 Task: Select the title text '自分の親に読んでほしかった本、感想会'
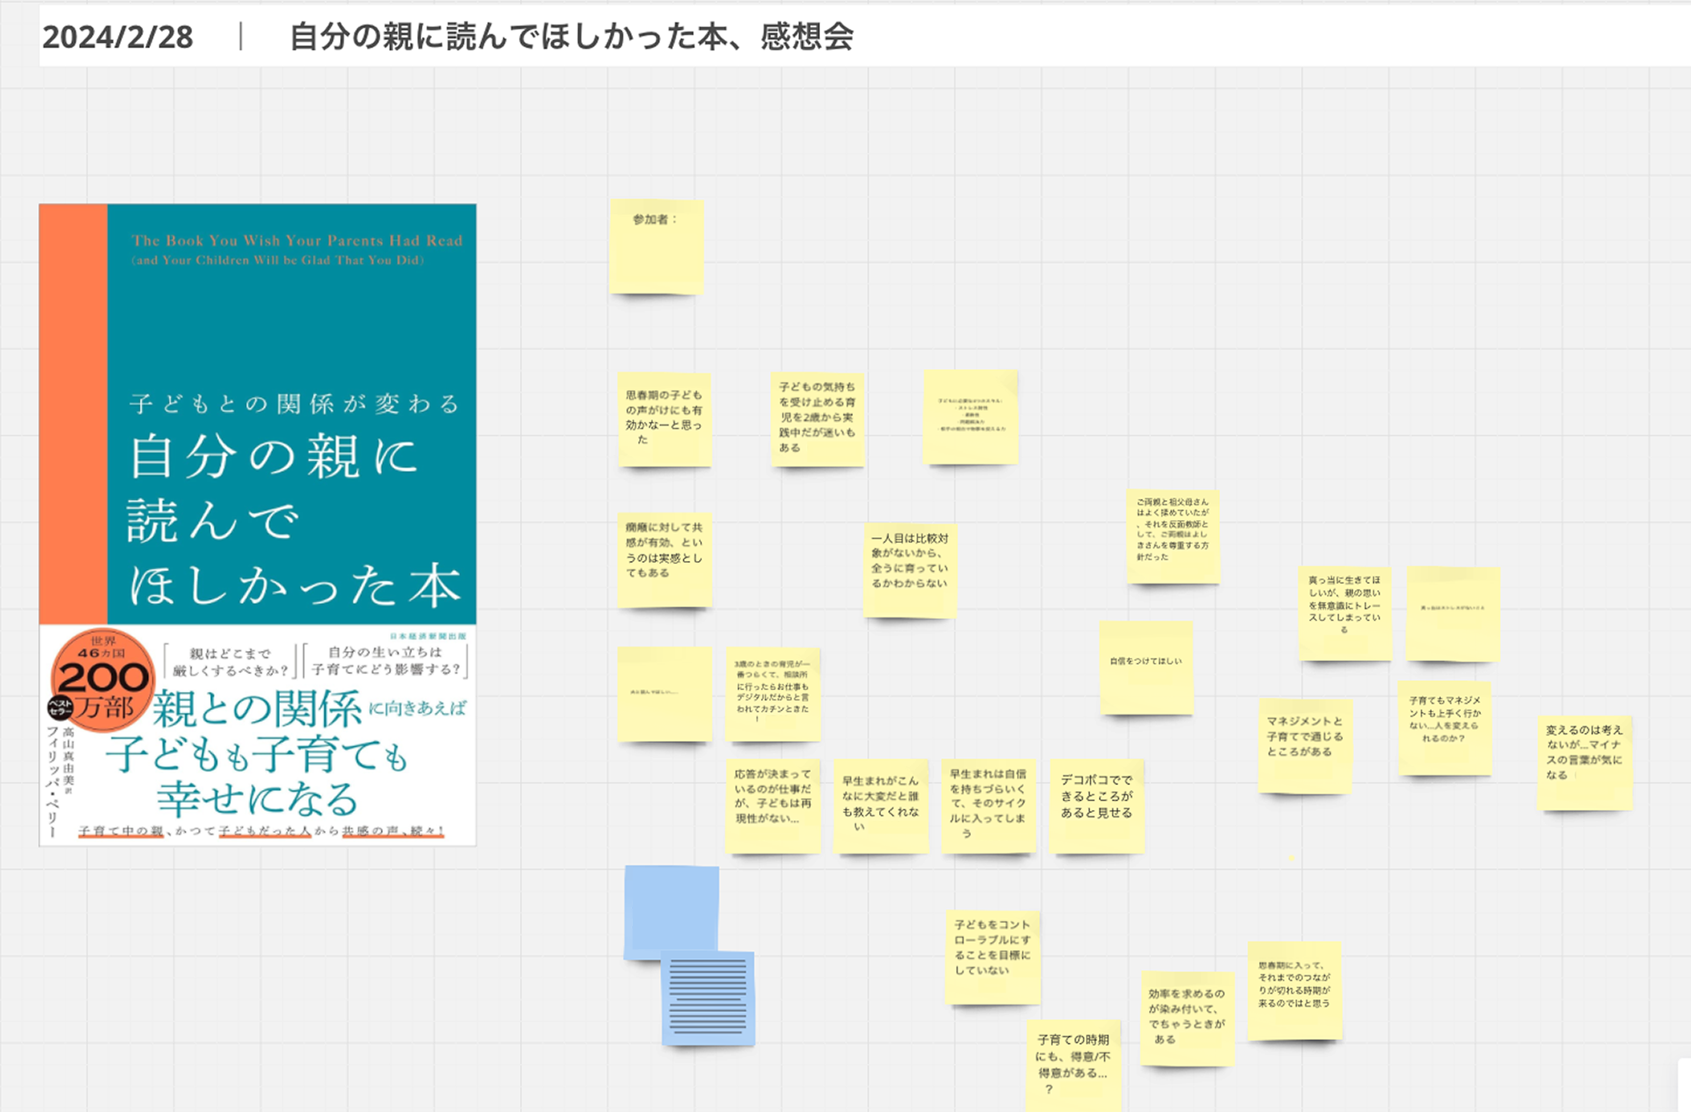coord(571,36)
